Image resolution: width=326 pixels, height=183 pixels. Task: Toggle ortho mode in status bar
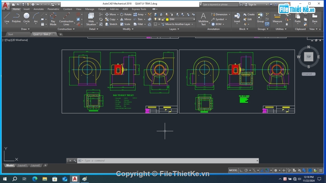coord(241,170)
